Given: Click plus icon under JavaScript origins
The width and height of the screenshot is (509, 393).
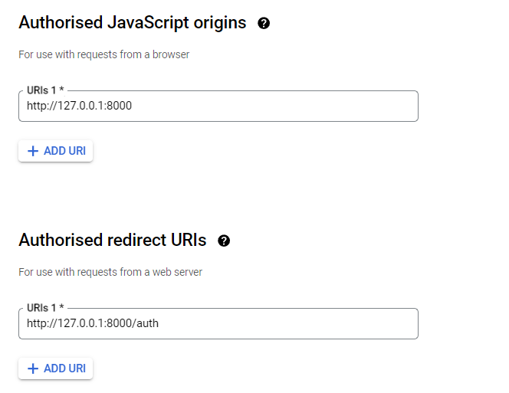Looking at the screenshot, I should (x=33, y=151).
